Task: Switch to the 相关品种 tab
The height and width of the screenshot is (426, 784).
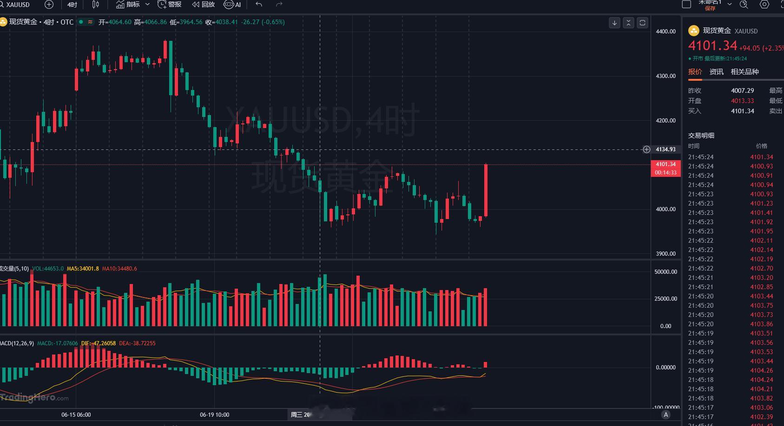Action: [744, 72]
